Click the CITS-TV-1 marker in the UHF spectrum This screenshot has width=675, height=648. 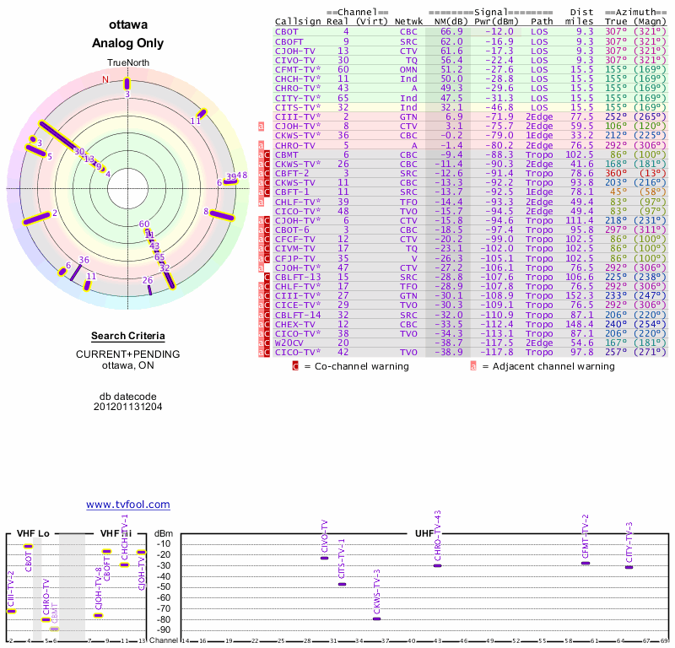click(343, 584)
